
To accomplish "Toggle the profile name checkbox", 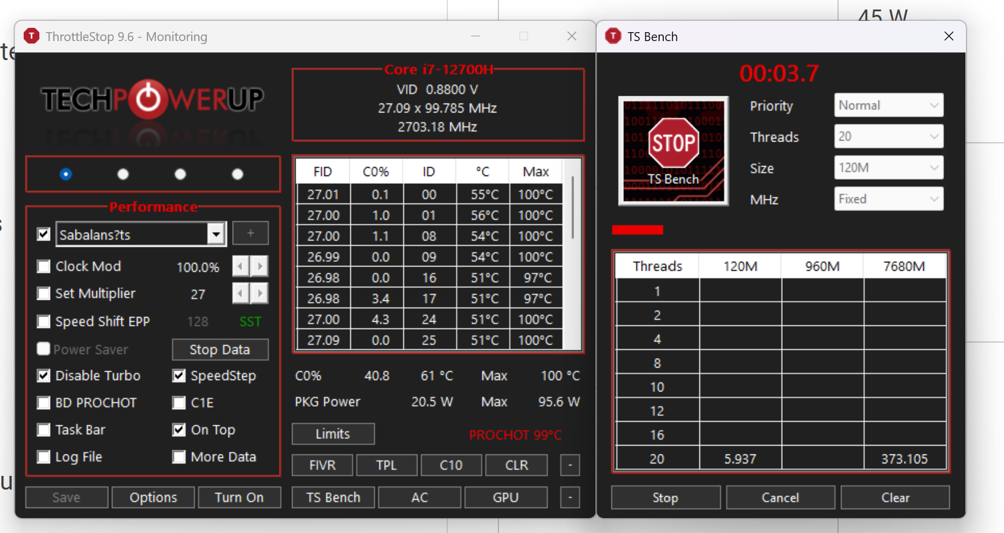I will 43,234.
